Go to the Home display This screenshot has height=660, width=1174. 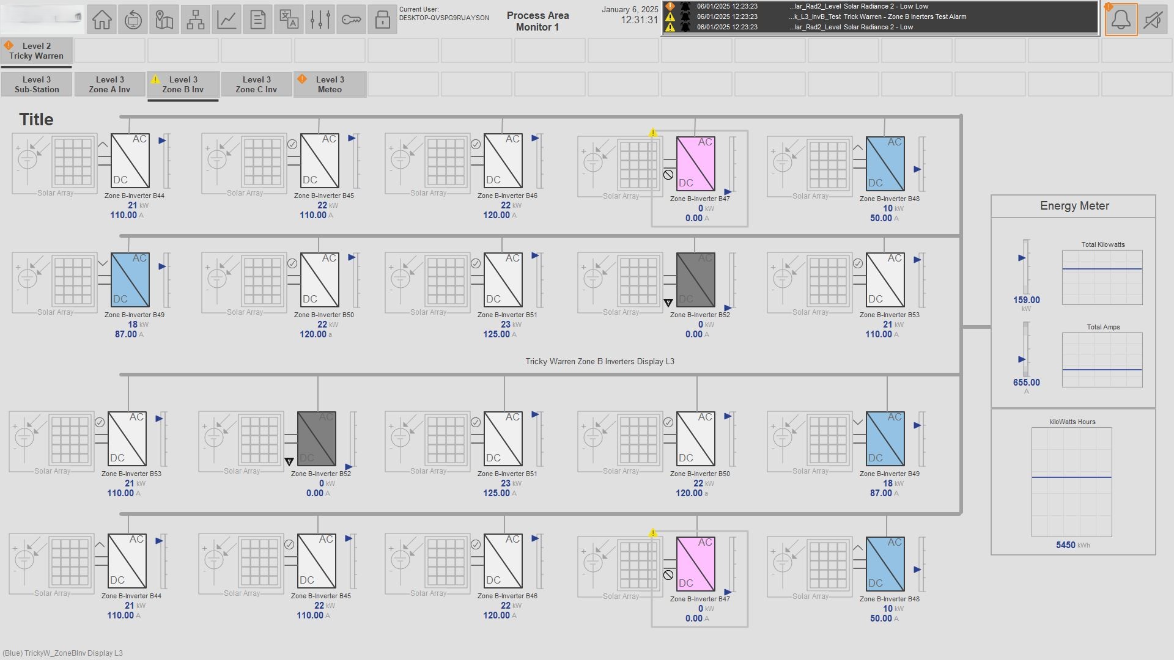[102, 20]
